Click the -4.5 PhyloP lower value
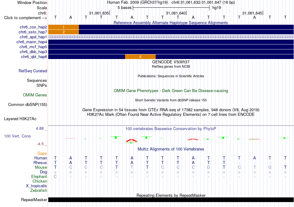The image size is (294, 207). [x=40, y=144]
